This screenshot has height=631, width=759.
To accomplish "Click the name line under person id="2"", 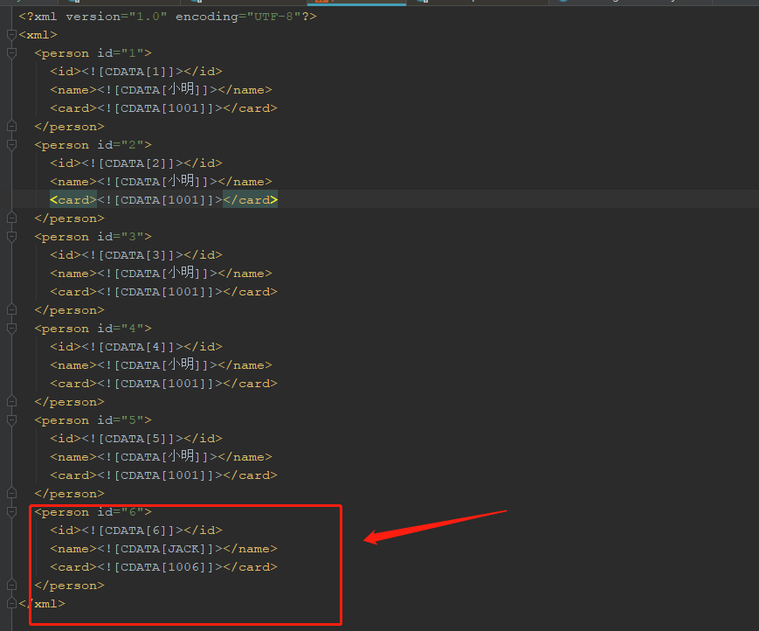I will coord(161,182).
